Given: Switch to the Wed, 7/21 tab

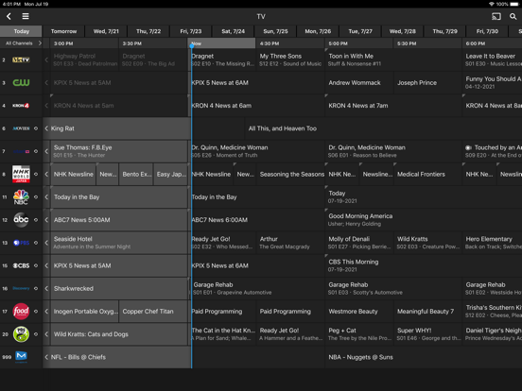Looking at the screenshot, I should click(106, 31).
